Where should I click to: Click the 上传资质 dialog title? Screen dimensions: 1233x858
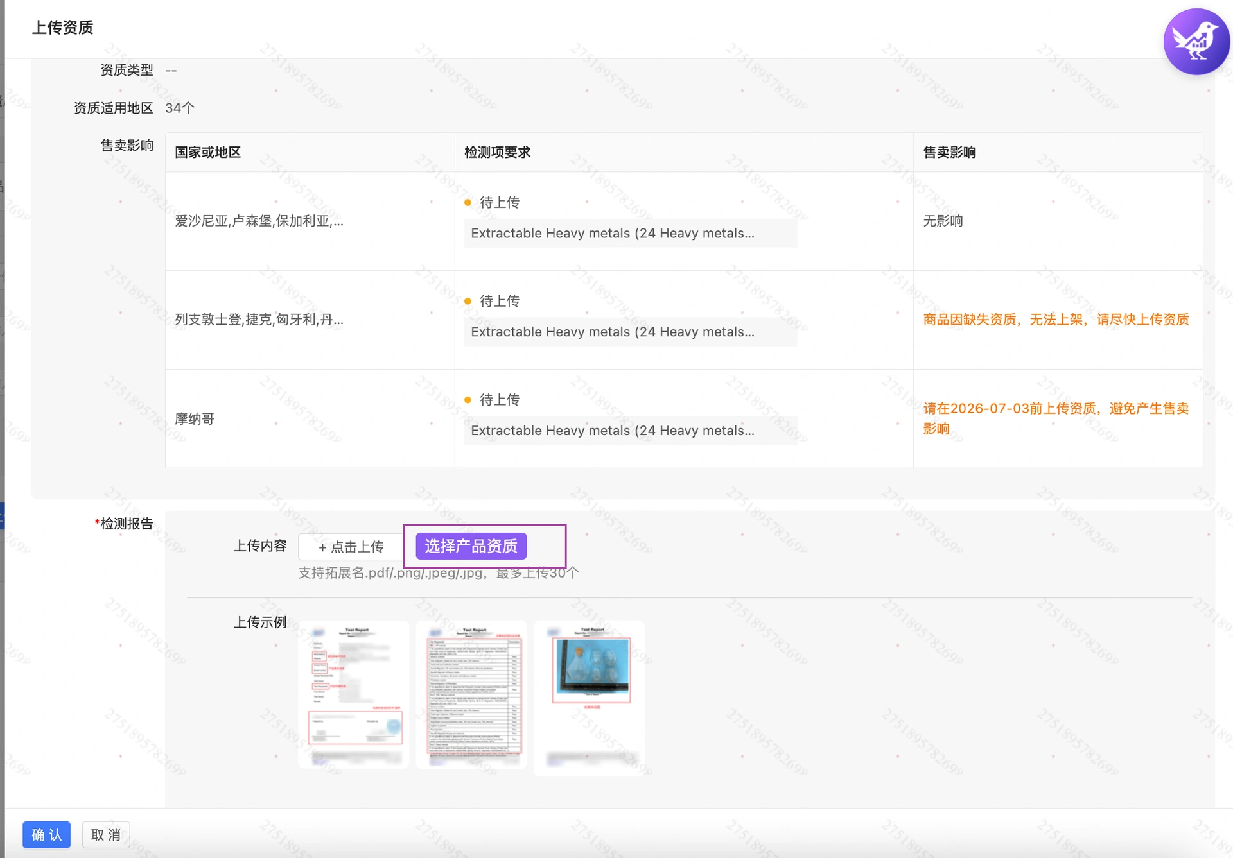(63, 28)
